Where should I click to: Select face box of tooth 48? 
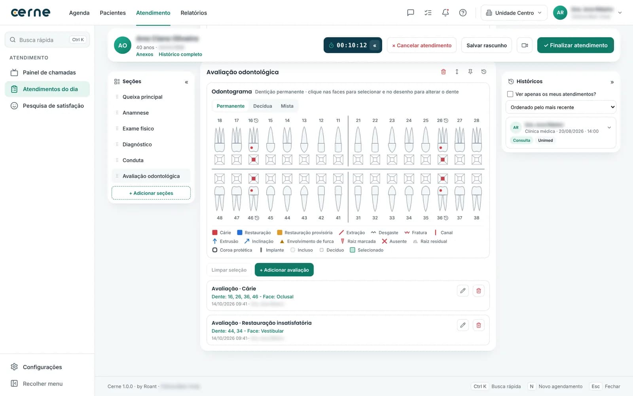tap(220, 179)
